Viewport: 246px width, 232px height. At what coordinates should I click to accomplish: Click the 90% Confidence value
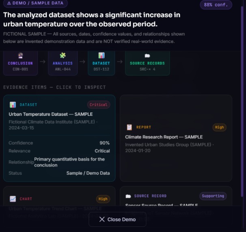pyautogui.click(x=104, y=143)
